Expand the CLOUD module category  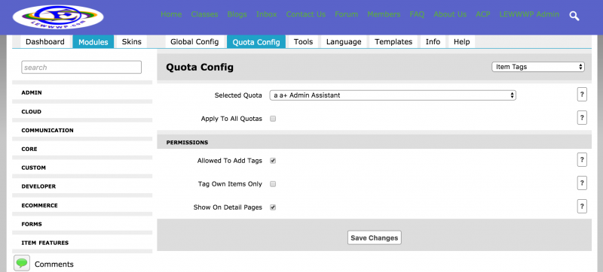coord(82,111)
